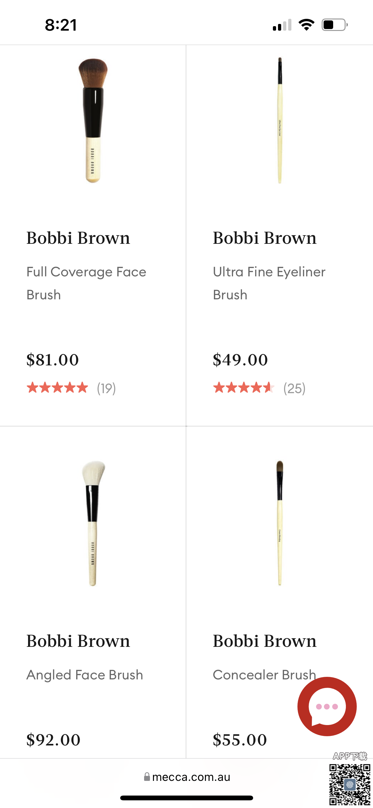
Task: View the Angled Face Brush image
Action: pyautogui.click(x=93, y=523)
